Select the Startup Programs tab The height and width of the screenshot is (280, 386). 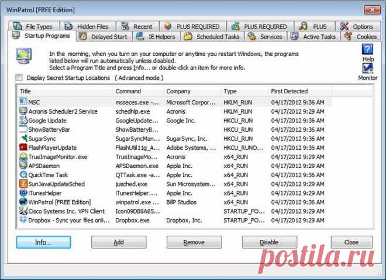tap(42, 36)
